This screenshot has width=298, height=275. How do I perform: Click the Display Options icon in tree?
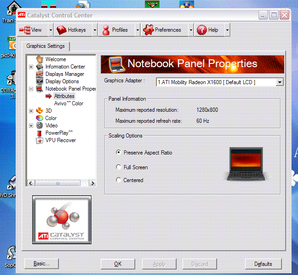tap(40, 81)
